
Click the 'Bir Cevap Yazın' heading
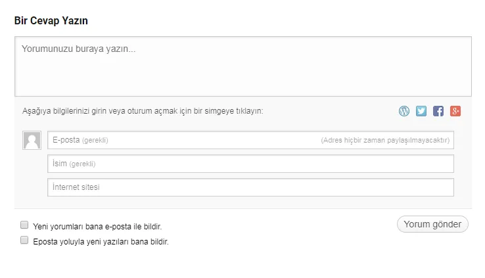click(x=51, y=21)
